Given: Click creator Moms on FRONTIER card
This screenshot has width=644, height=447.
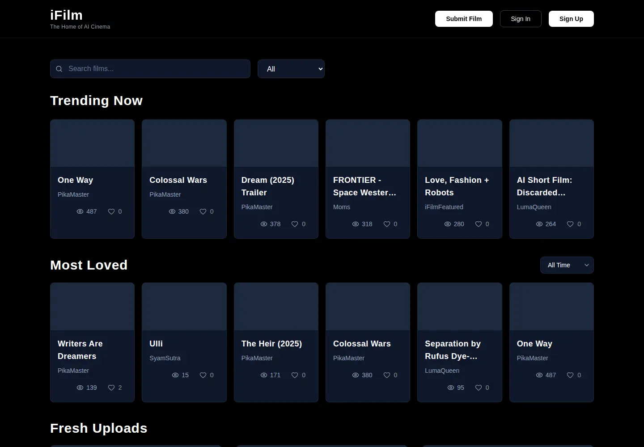Looking at the screenshot, I should click(342, 207).
